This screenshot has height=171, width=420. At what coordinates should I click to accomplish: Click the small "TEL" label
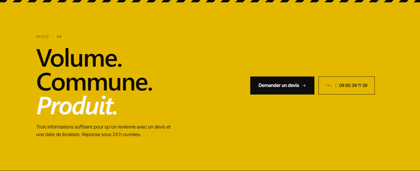click(329, 85)
